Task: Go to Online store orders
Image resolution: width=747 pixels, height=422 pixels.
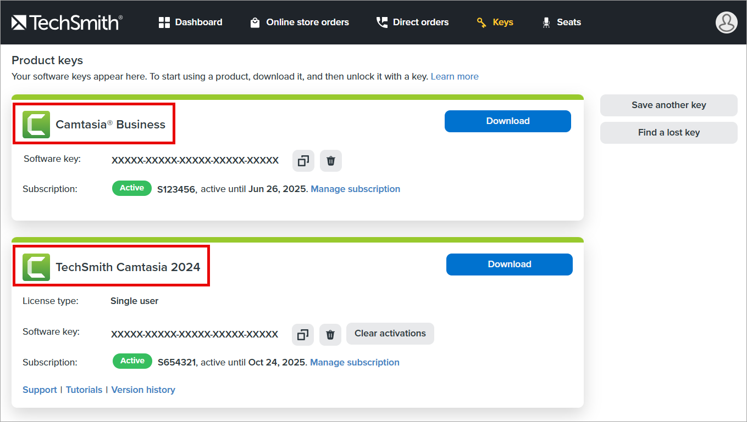Action: point(300,22)
